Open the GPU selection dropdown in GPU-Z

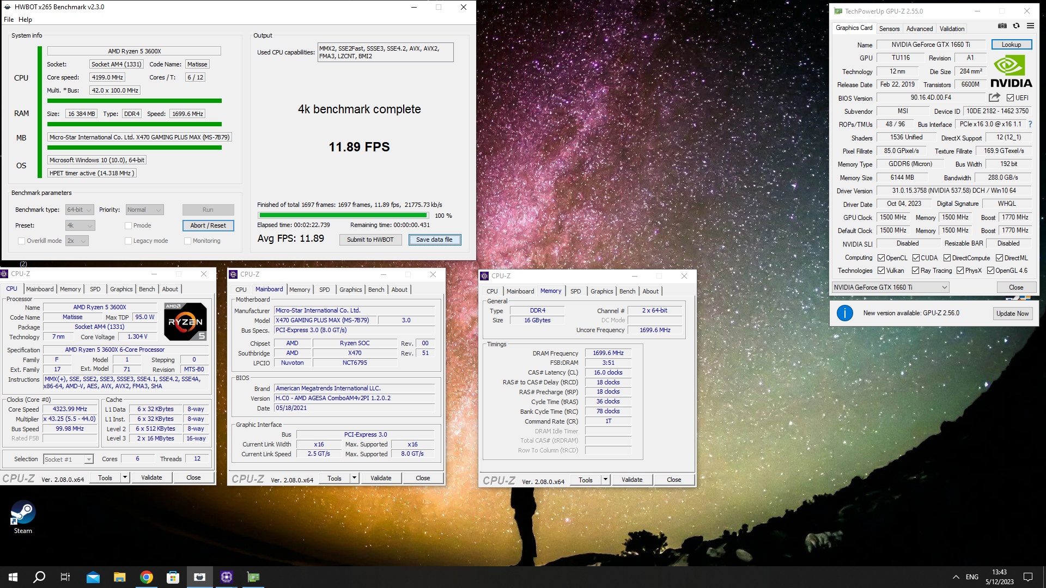point(890,287)
